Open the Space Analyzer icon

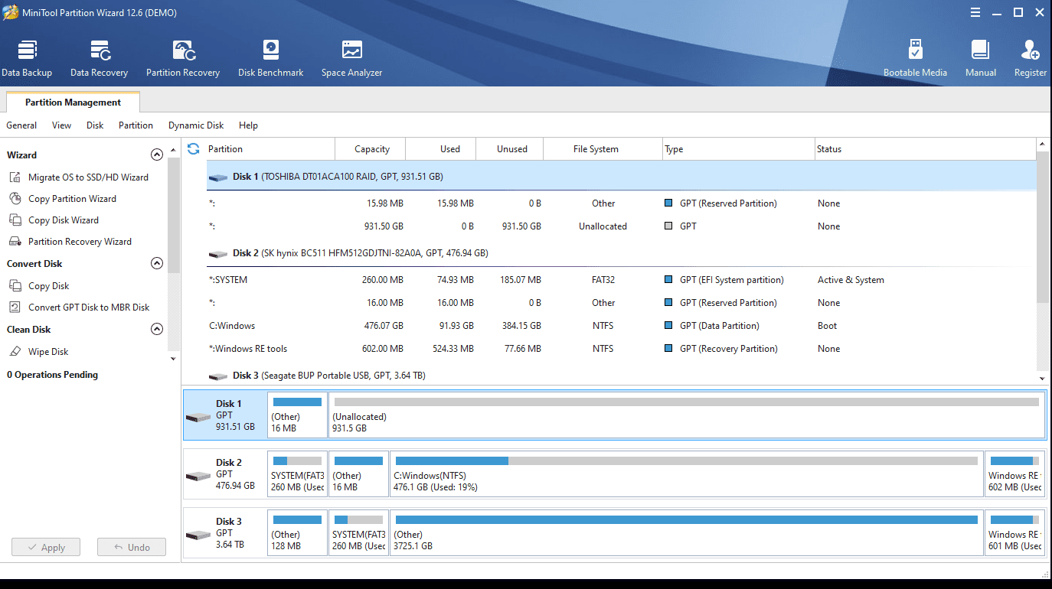click(x=352, y=50)
